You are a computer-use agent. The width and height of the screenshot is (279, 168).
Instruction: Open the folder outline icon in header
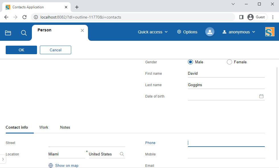coord(8,33)
